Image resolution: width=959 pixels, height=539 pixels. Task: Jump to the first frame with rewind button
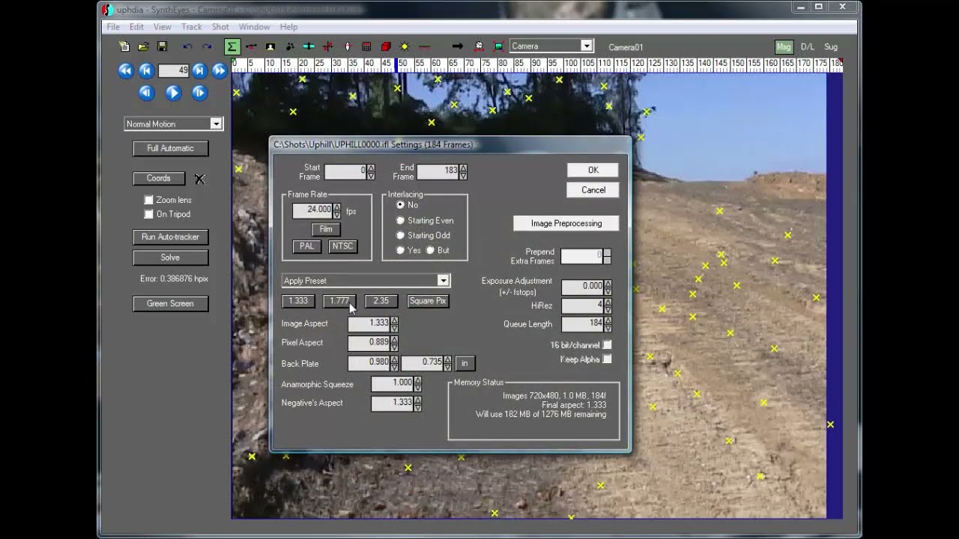click(125, 70)
